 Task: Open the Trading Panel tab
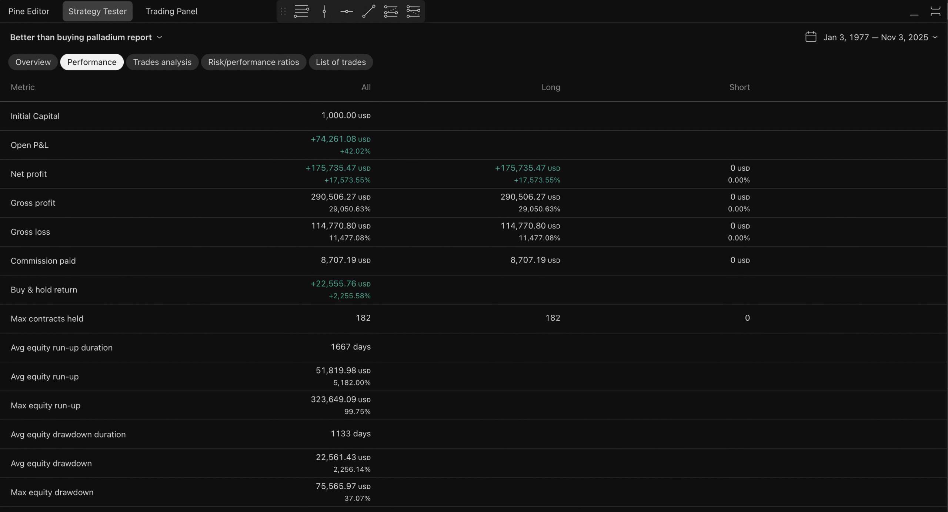171,11
